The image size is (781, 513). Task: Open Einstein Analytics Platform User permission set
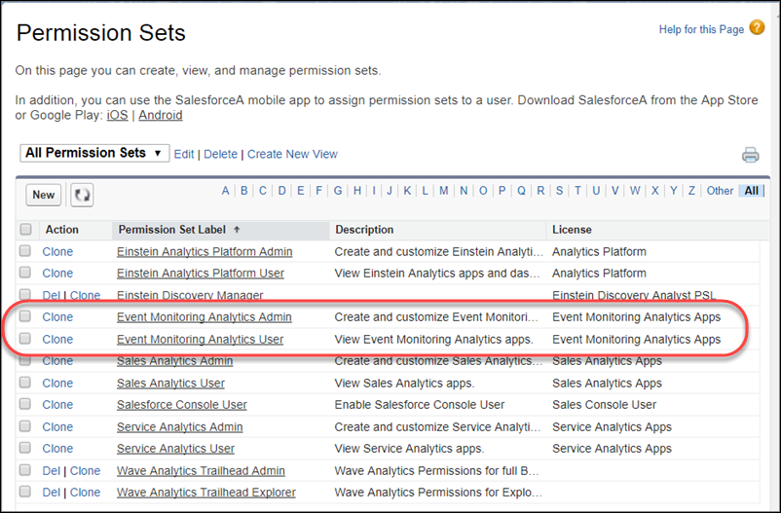(201, 273)
